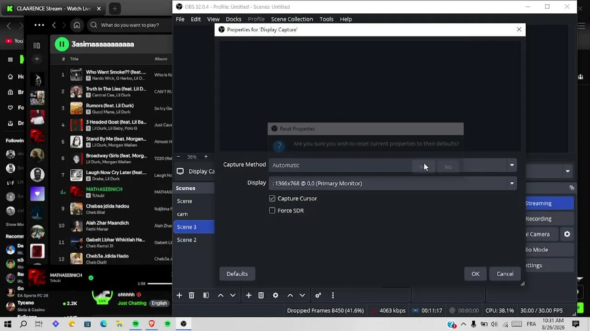590x331 pixels.
Task: Open the Edit menu in OBS
Action: (196, 19)
